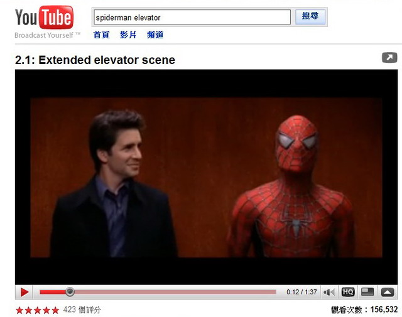This screenshot has width=402, height=317.
Task: Click the 搜尋 search button
Action: pos(310,17)
